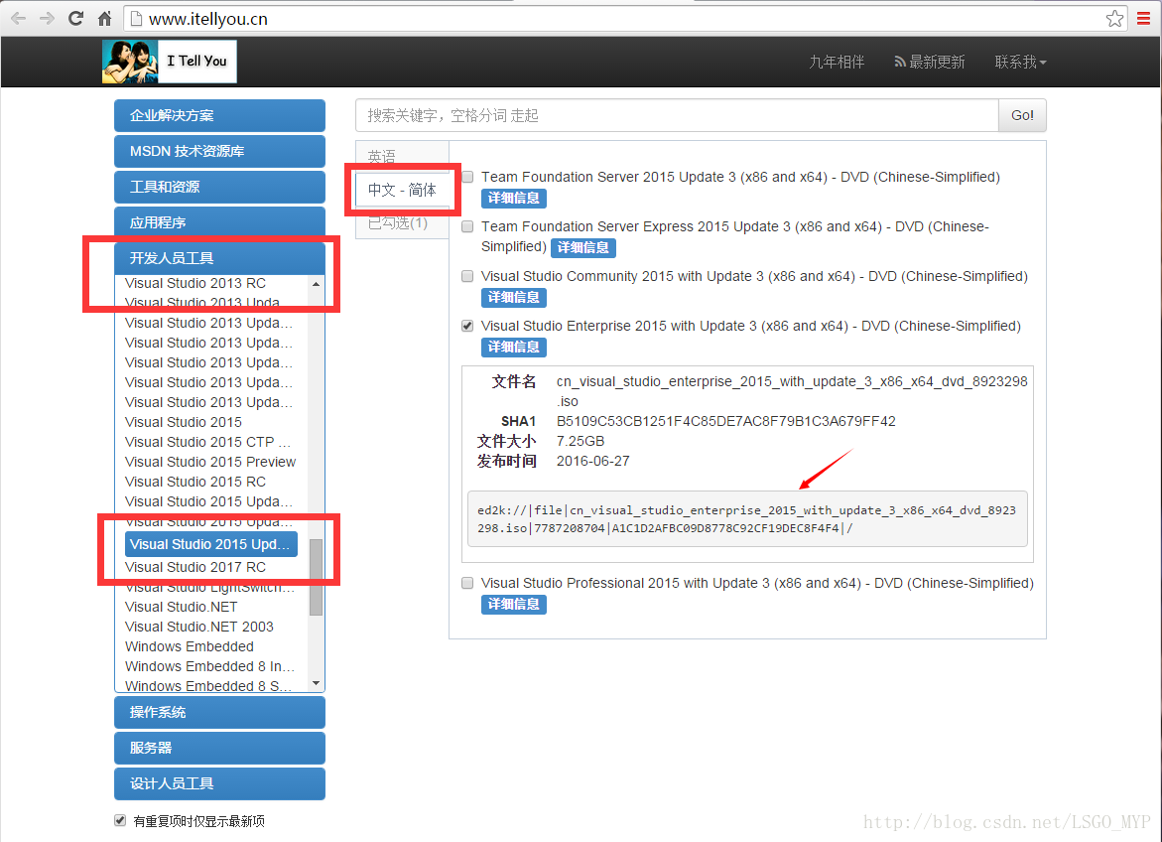The height and width of the screenshot is (842, 1162).
Task: Check Team Foundation Server 2015 Update 3
Action: point(467,178)
